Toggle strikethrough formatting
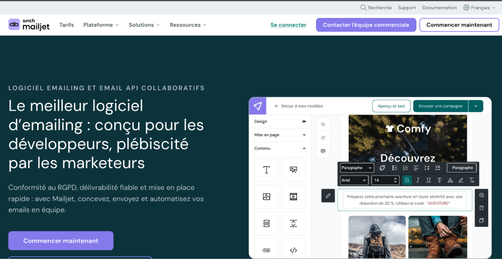Screen dimensions: 502x259 439,180
